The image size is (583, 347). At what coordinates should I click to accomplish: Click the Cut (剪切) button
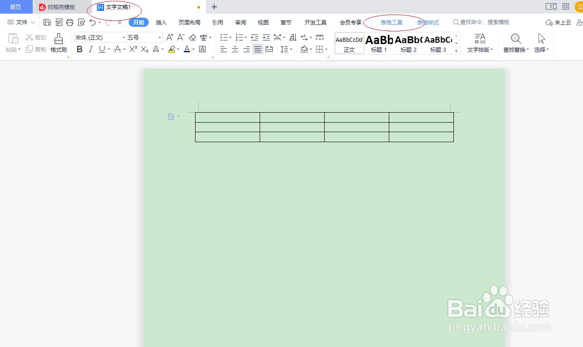36,37
